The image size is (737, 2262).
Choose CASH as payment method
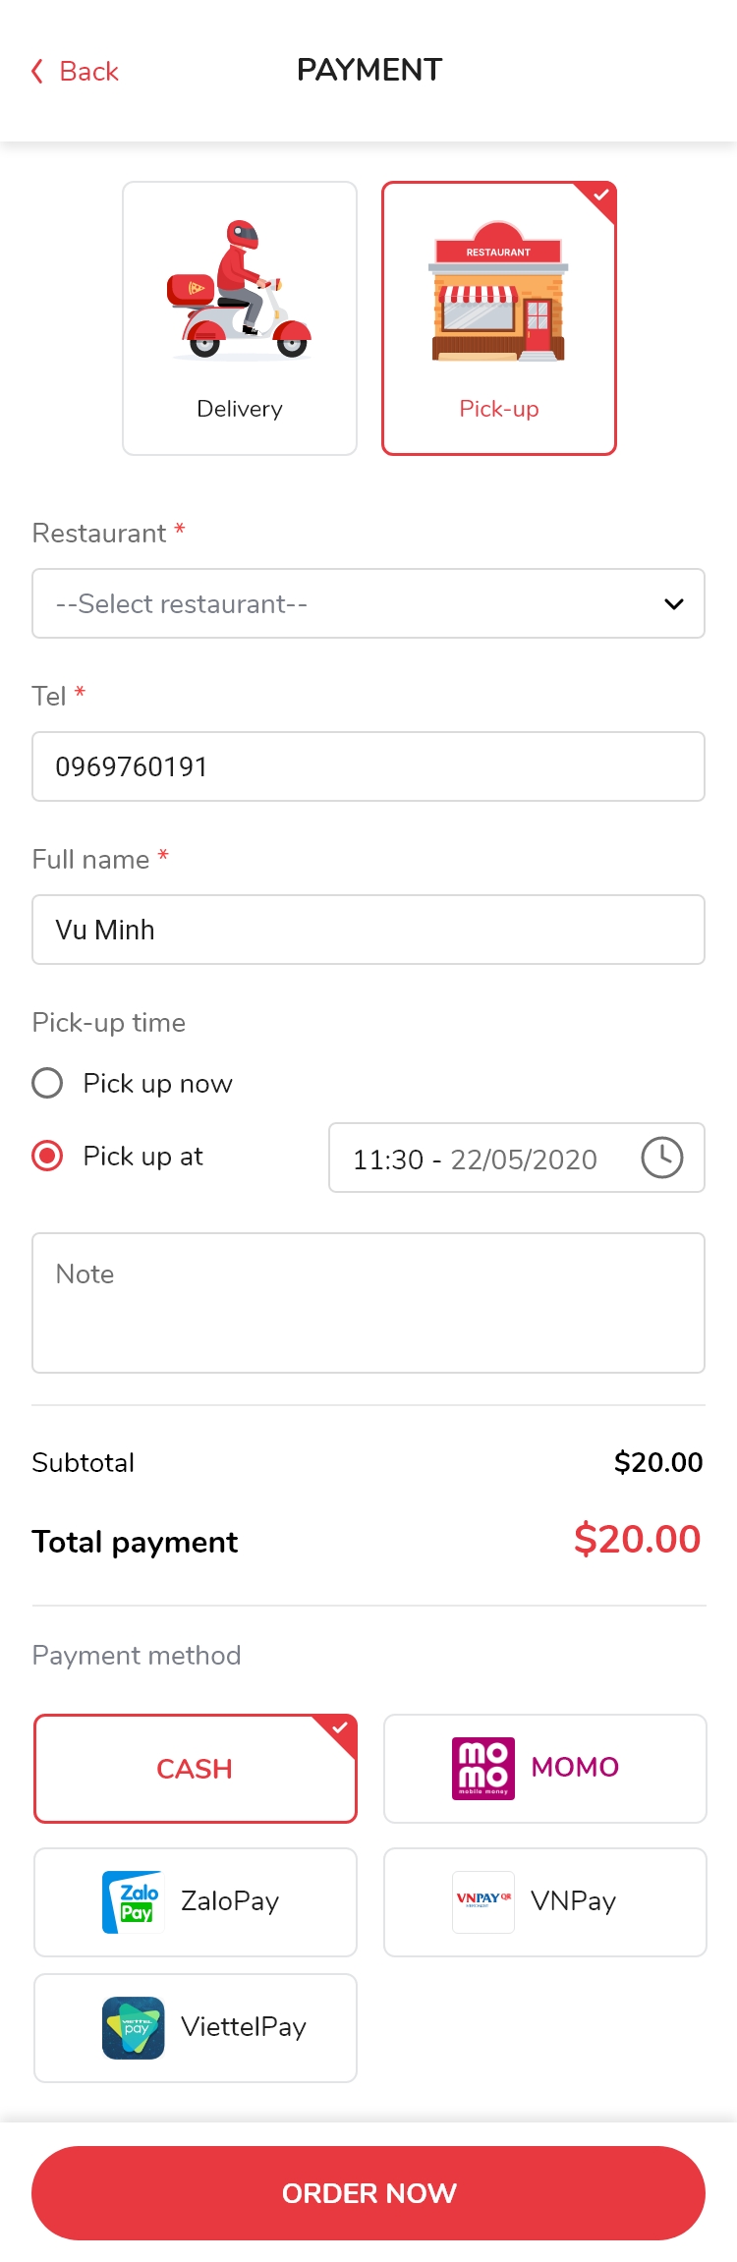196,1769
